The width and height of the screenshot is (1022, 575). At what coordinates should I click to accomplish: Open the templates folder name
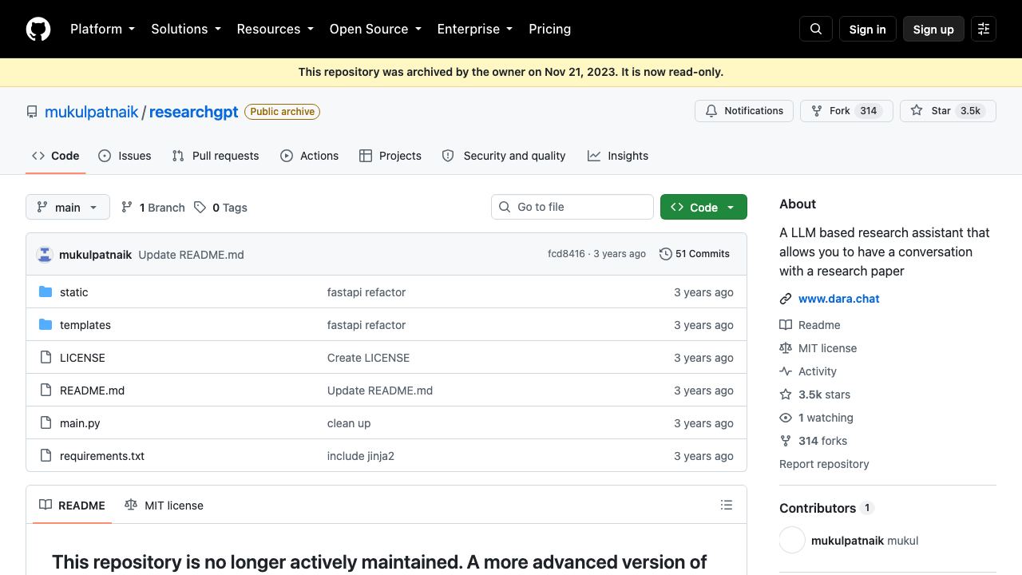click(85, 325)
